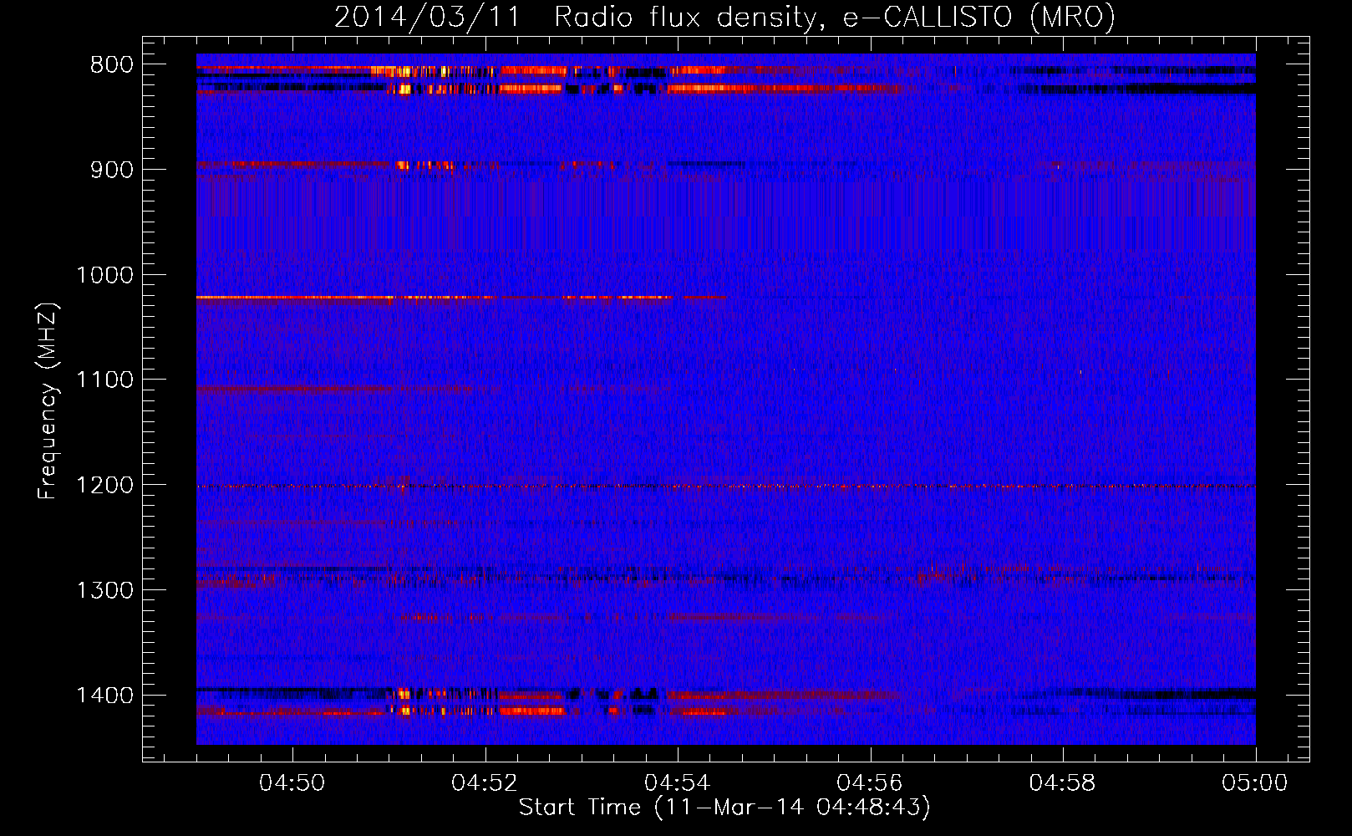This screenshot has width=1352, height=836.
Task: Click the "Frequency (MHZ)" y-axis label
Action: coord(48,401)
